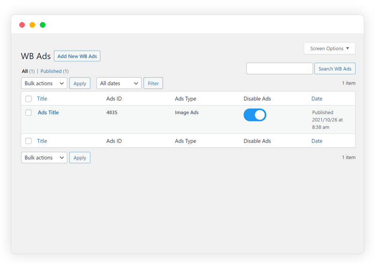Viewport: 375px width, 269px height.
Task: Click the Ads Type footer column label
Action: point(185,141)
